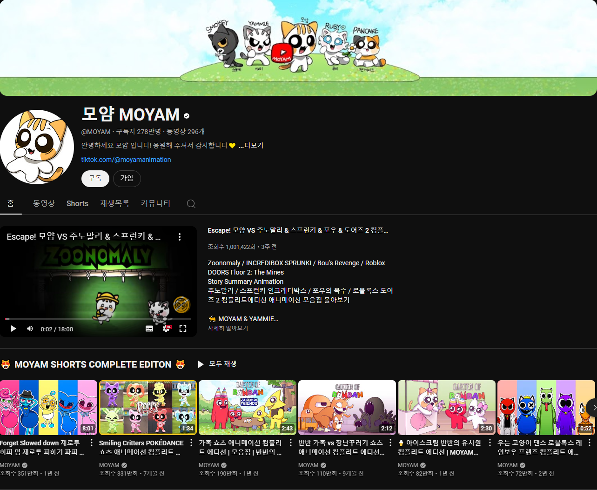Open tiktok.com/@moyamanimation link
The width and height of the screenshot is (597, 490).
coord(126,160)
